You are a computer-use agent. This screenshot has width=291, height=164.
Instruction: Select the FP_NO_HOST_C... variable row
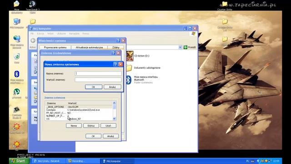[x=79, y=113]
